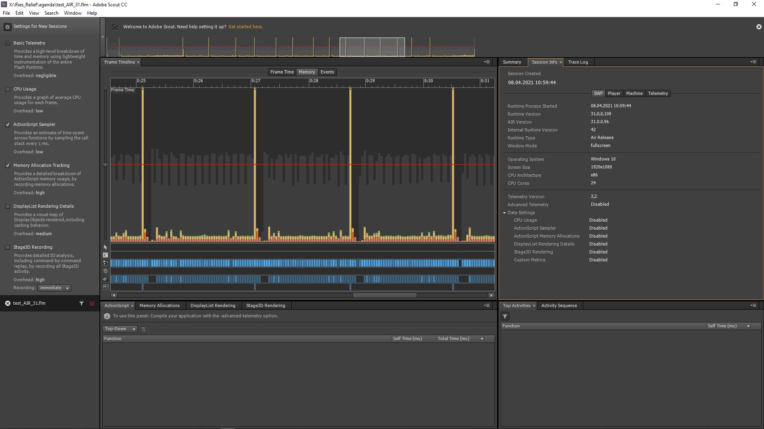This screenshot has width=764, height=429.
Task: Switch to the Summary tab
Action: pyautogui.click(x=512, y=62)
